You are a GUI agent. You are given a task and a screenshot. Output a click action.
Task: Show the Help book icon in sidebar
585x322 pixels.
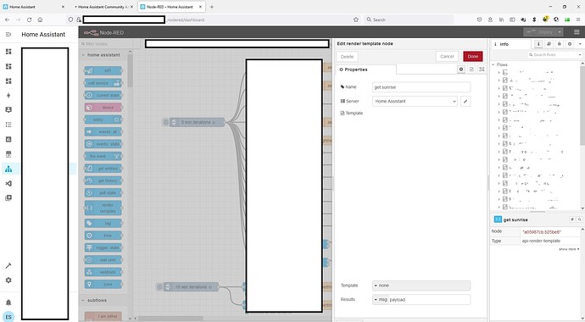[549, 44]
